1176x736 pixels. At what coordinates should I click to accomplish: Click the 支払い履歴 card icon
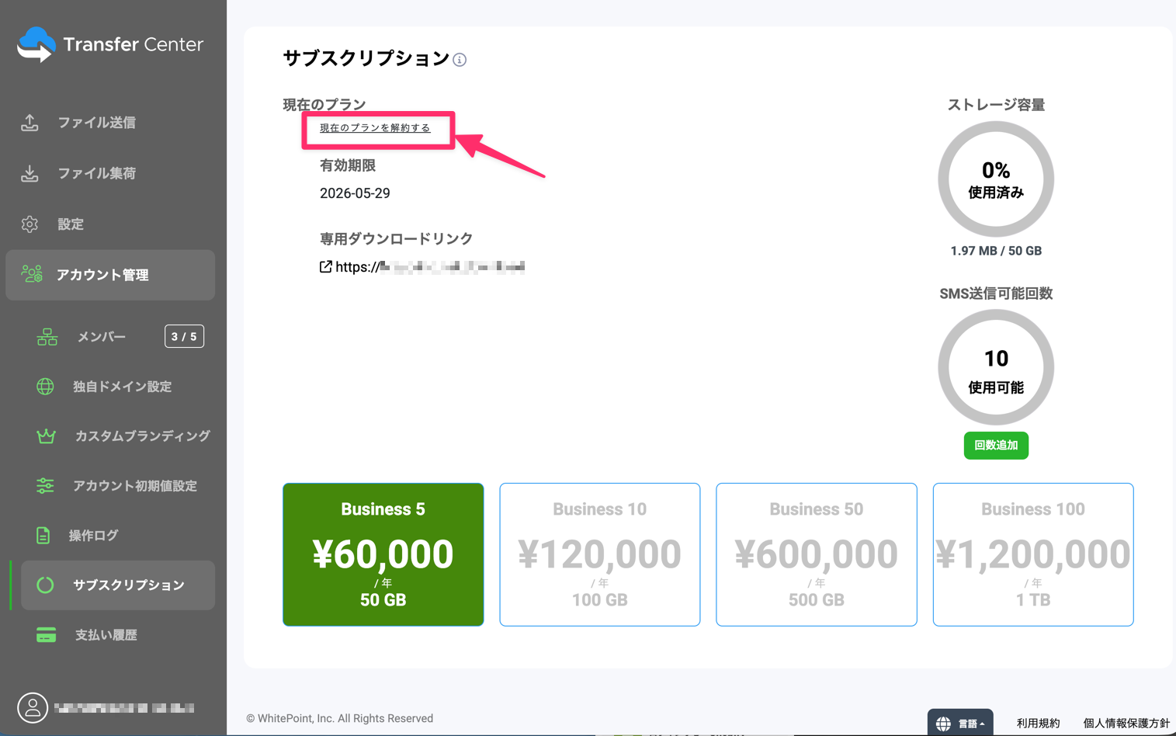tap(46, 634)
